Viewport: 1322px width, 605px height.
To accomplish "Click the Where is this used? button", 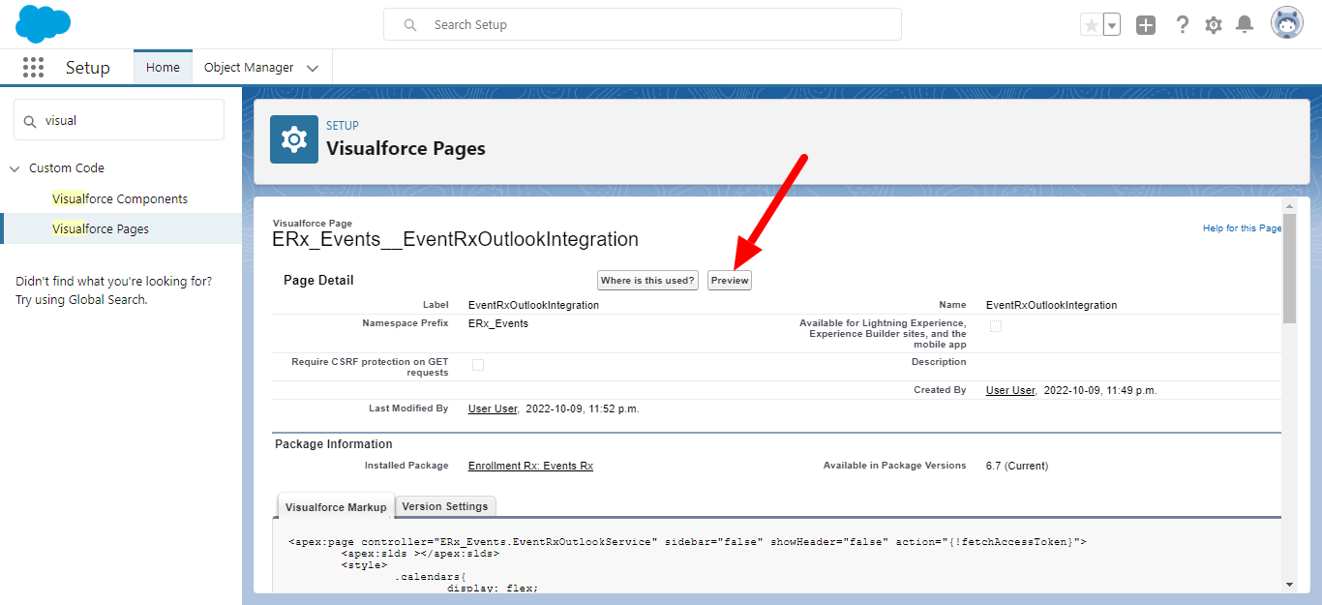I will tap(647, 281).
